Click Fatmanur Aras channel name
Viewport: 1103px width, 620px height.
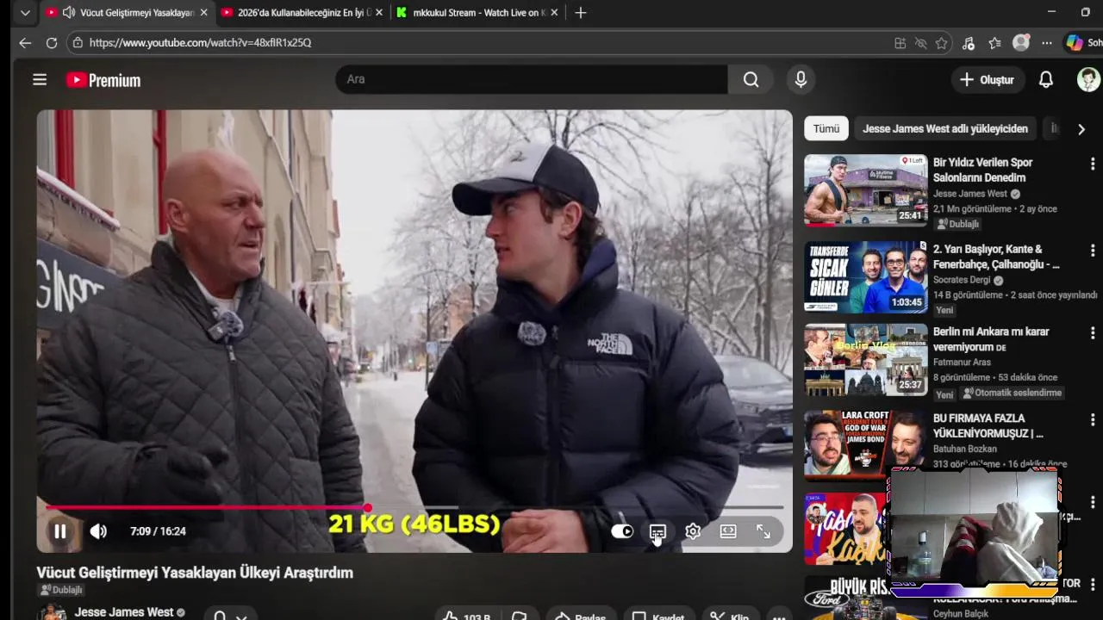[963, 363]
